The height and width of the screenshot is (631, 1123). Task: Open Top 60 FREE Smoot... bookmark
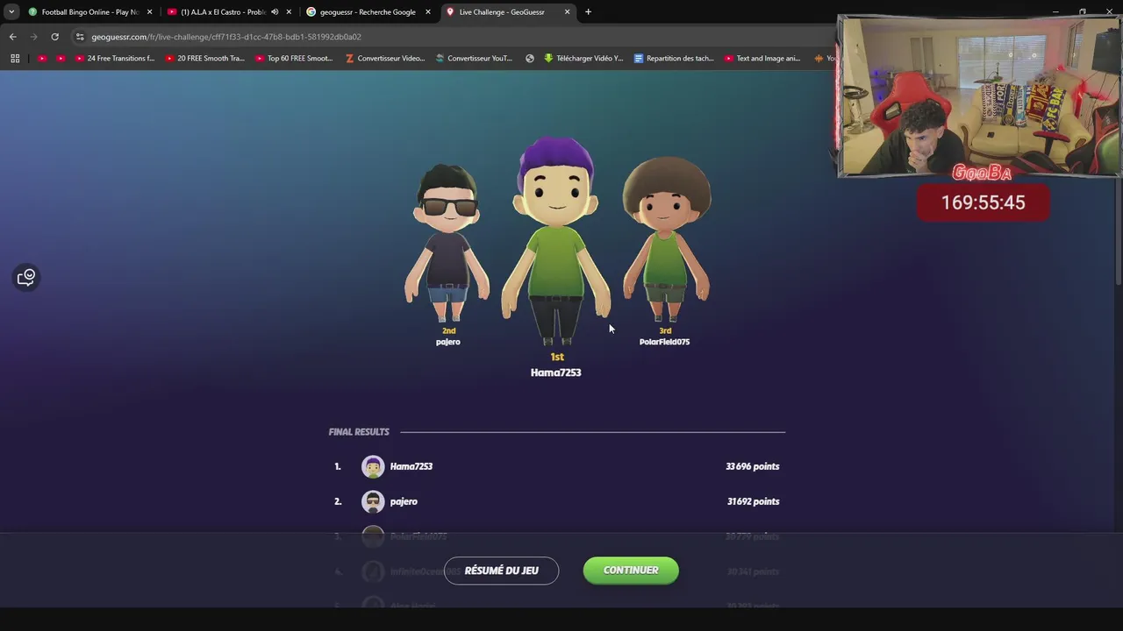tap(295, 59)
